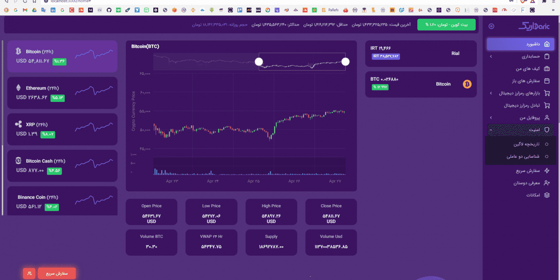The height and width of the screenshot is (280, 560).
Task: Expand the پروفایل من submenu arrow
Action: [490, 118]
